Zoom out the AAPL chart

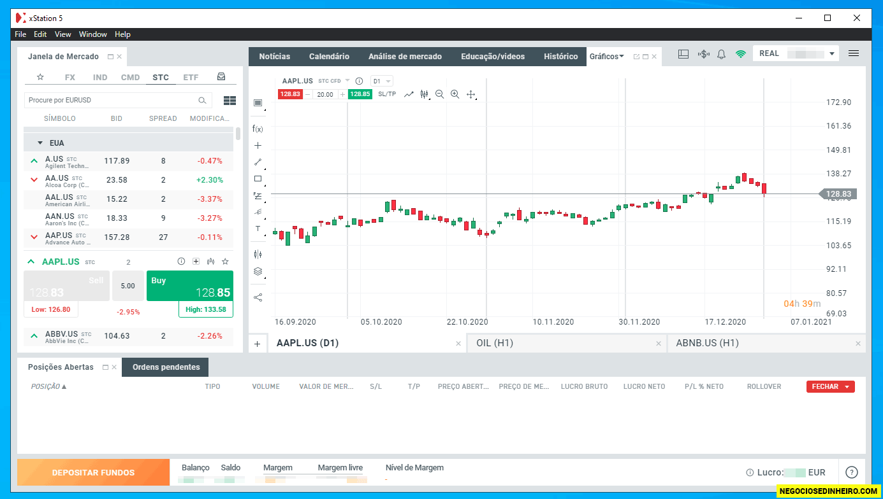[x=439, y=94]
